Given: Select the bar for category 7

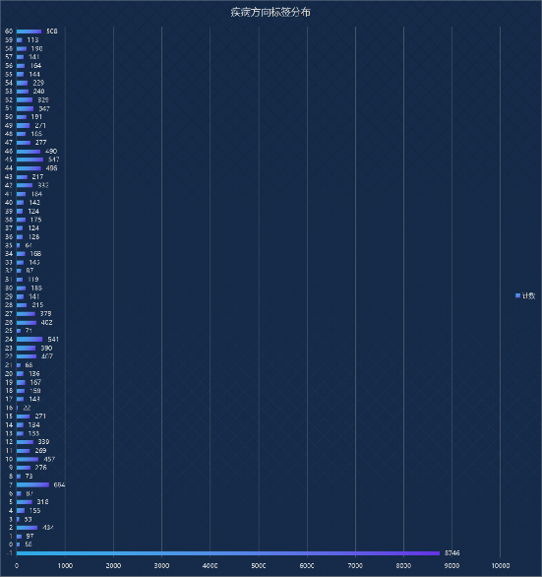Looking at the screenshot, I should [32, 484].
